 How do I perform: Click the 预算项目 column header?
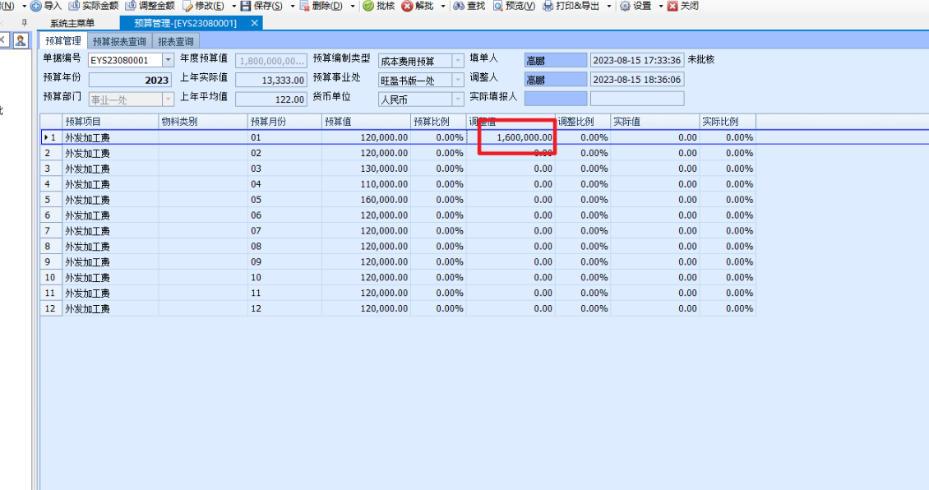tap(111, 122)
